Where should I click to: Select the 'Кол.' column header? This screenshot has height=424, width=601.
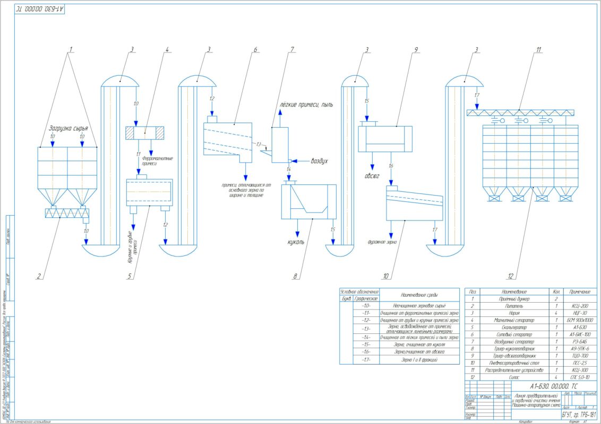[x=556, y=291]
